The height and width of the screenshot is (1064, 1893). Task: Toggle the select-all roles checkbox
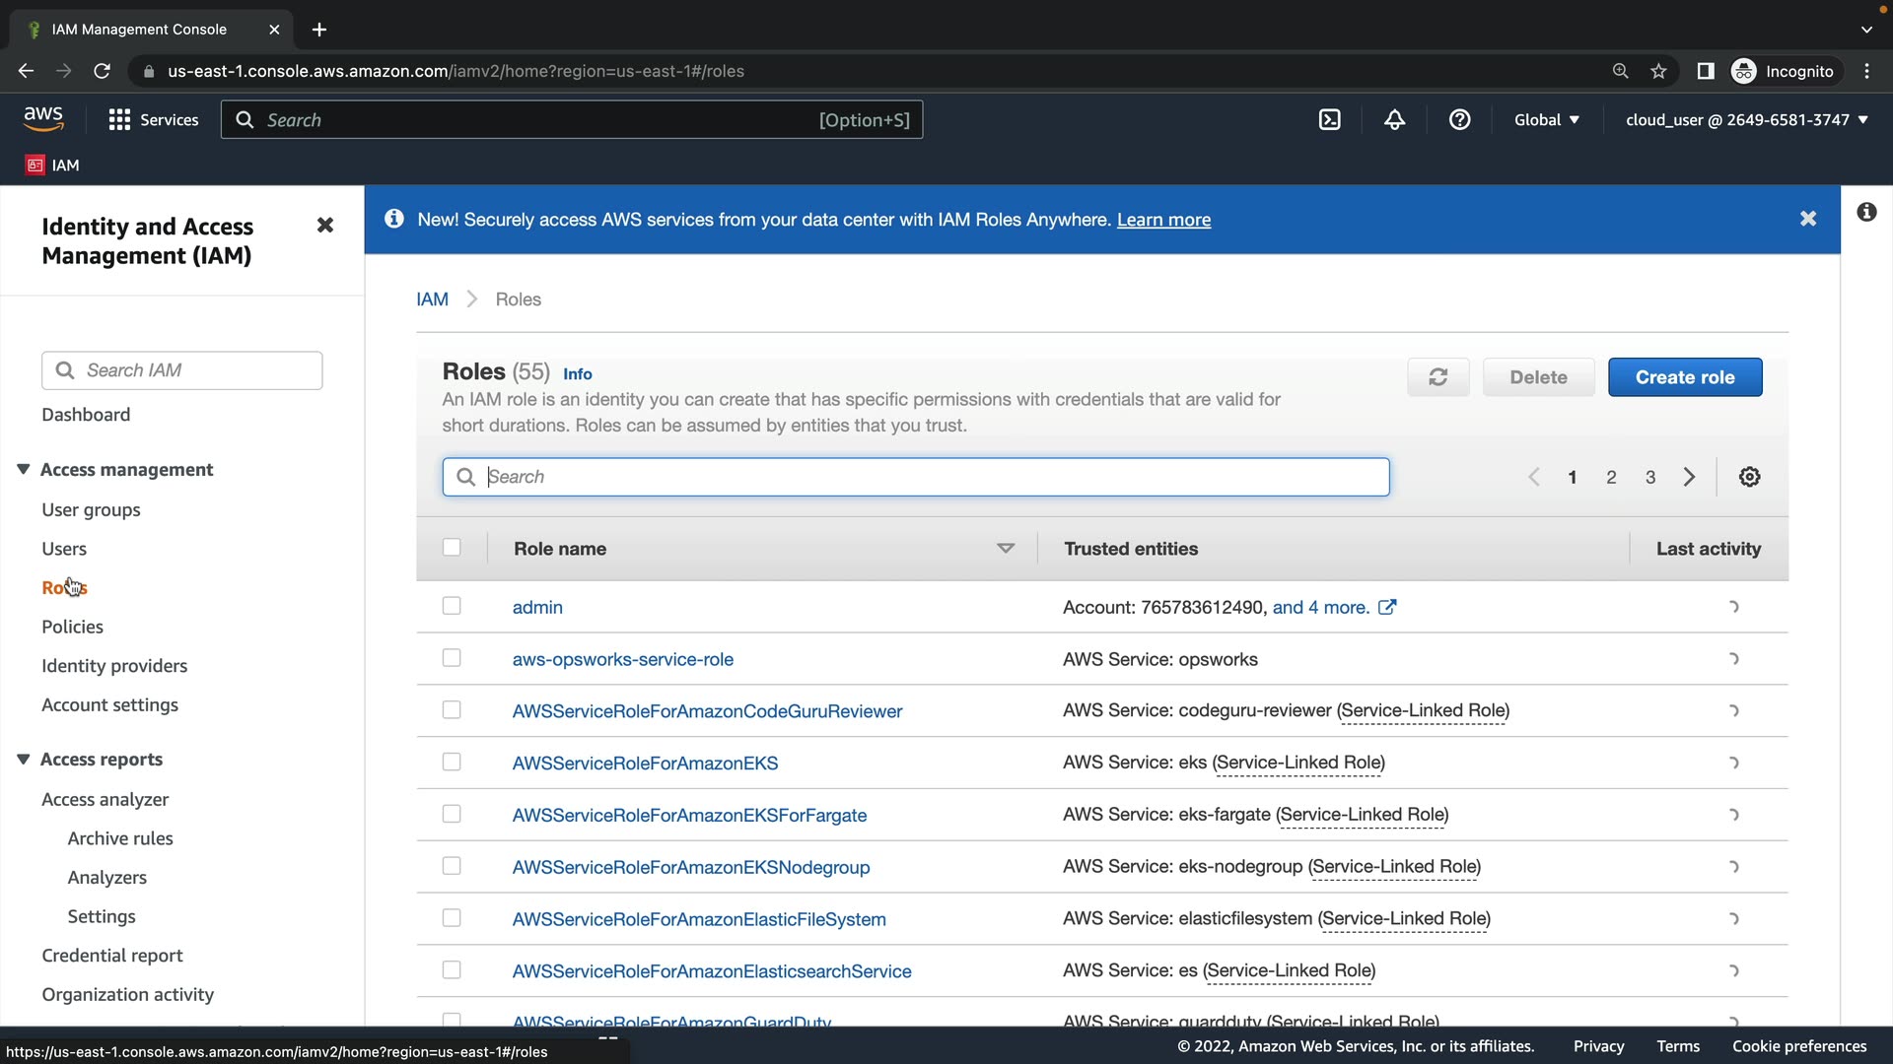[x=452, y=548]
